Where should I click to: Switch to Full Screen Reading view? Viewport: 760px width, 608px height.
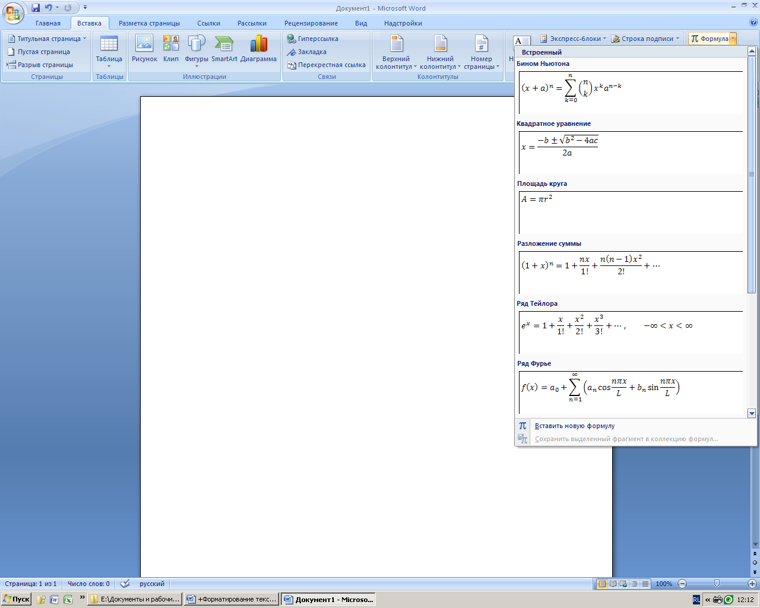[613, 584]
